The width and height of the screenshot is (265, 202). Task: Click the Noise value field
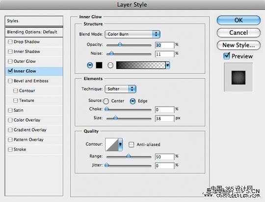164,54
